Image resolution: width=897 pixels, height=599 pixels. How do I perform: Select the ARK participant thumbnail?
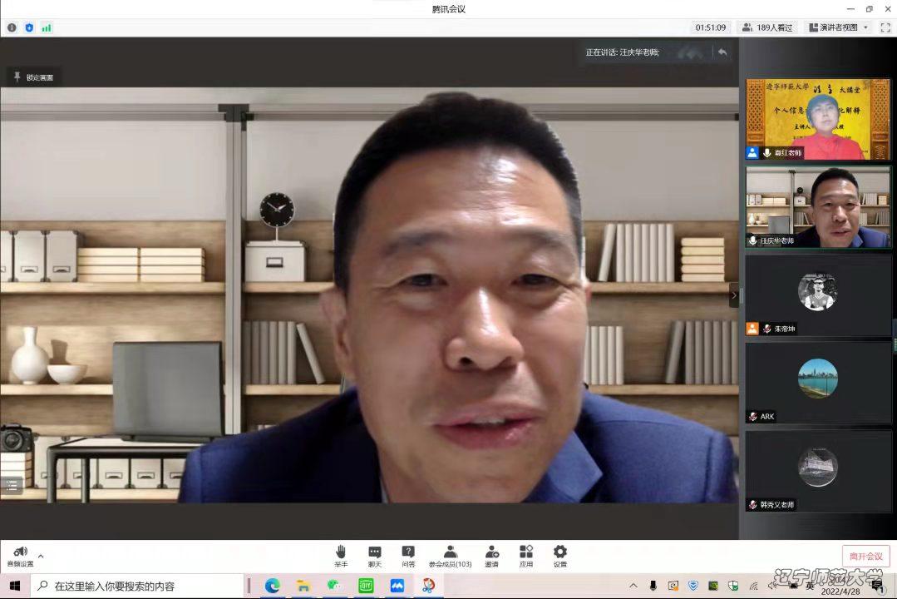818,383
